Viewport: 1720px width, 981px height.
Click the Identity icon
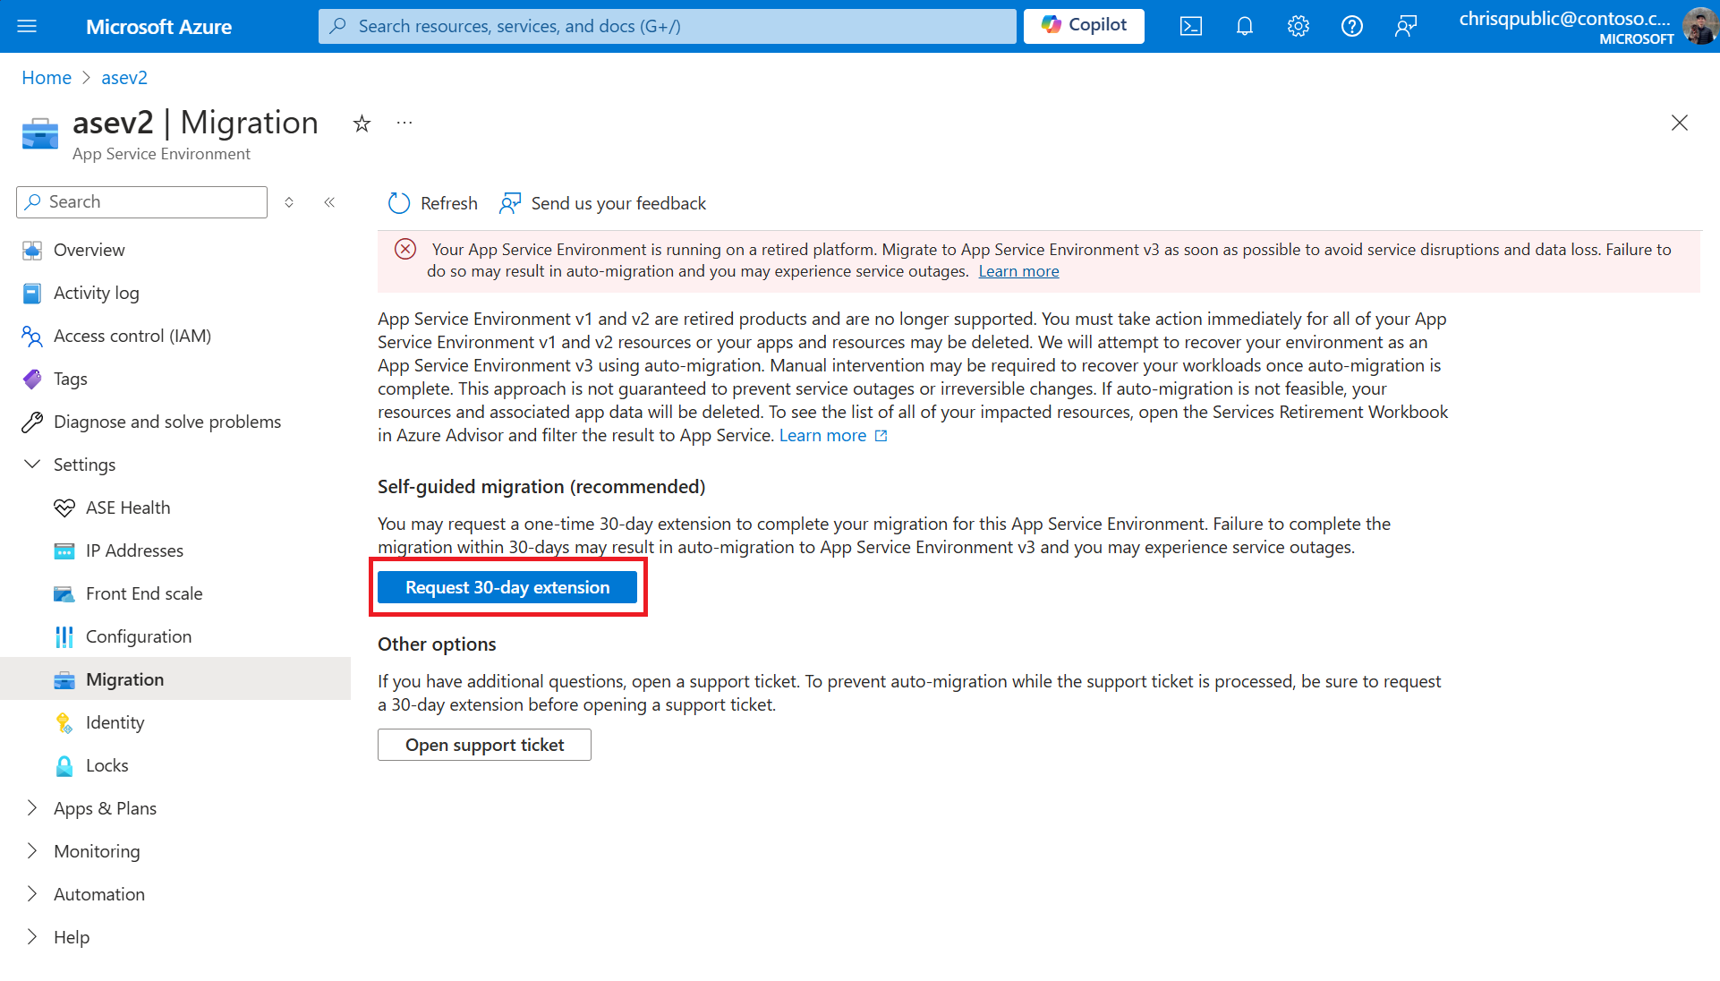pyautogui.click(x=65, y=722)
